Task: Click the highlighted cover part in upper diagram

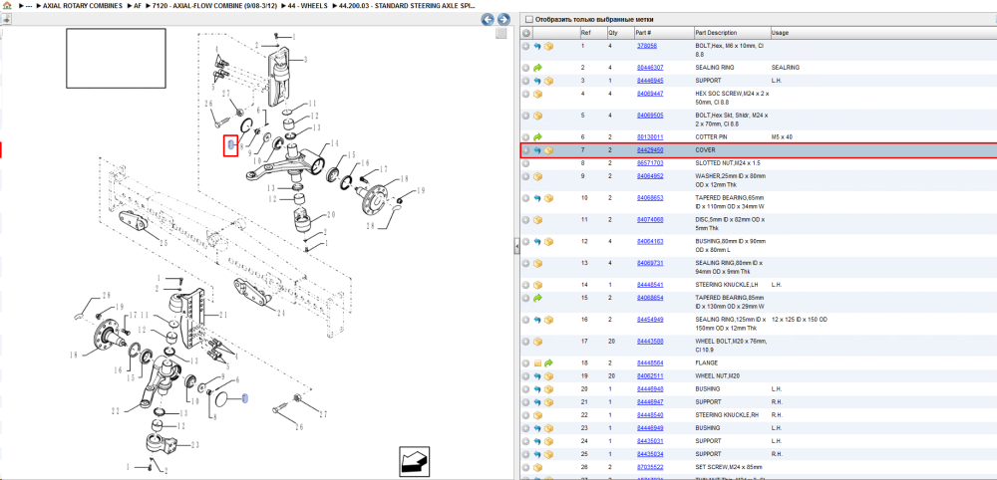Action: 231,146
